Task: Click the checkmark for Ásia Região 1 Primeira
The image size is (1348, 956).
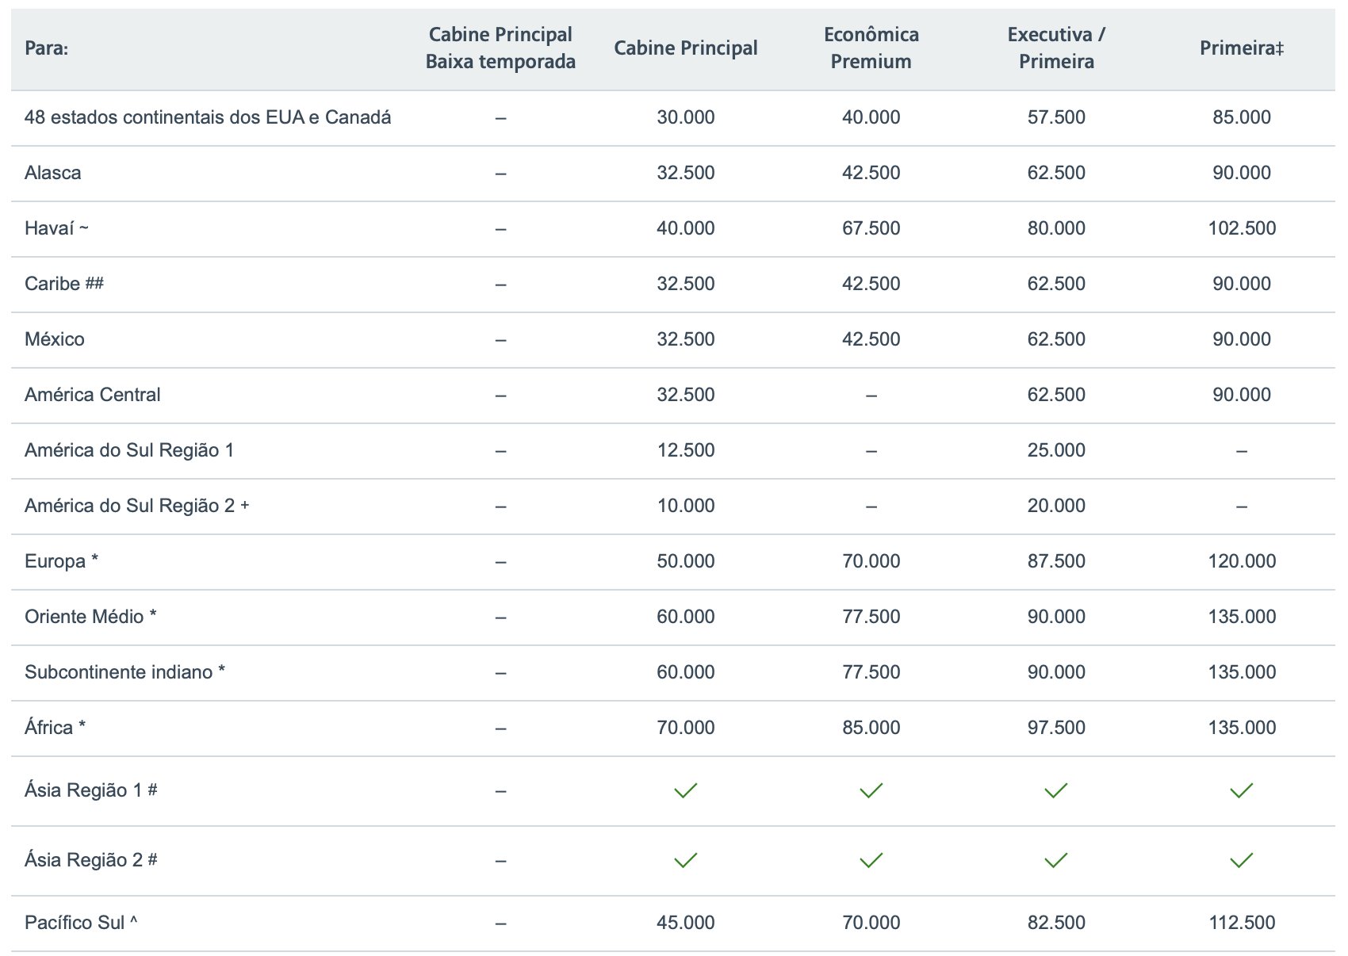Action: [1241, 790]
